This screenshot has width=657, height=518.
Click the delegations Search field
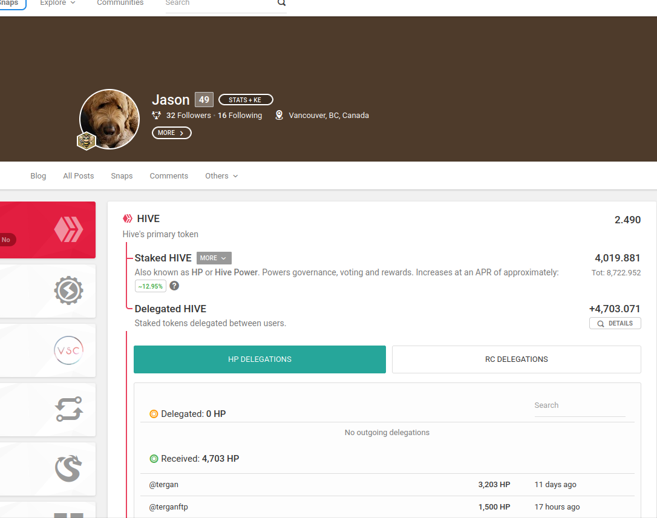[x=580, y=405]
